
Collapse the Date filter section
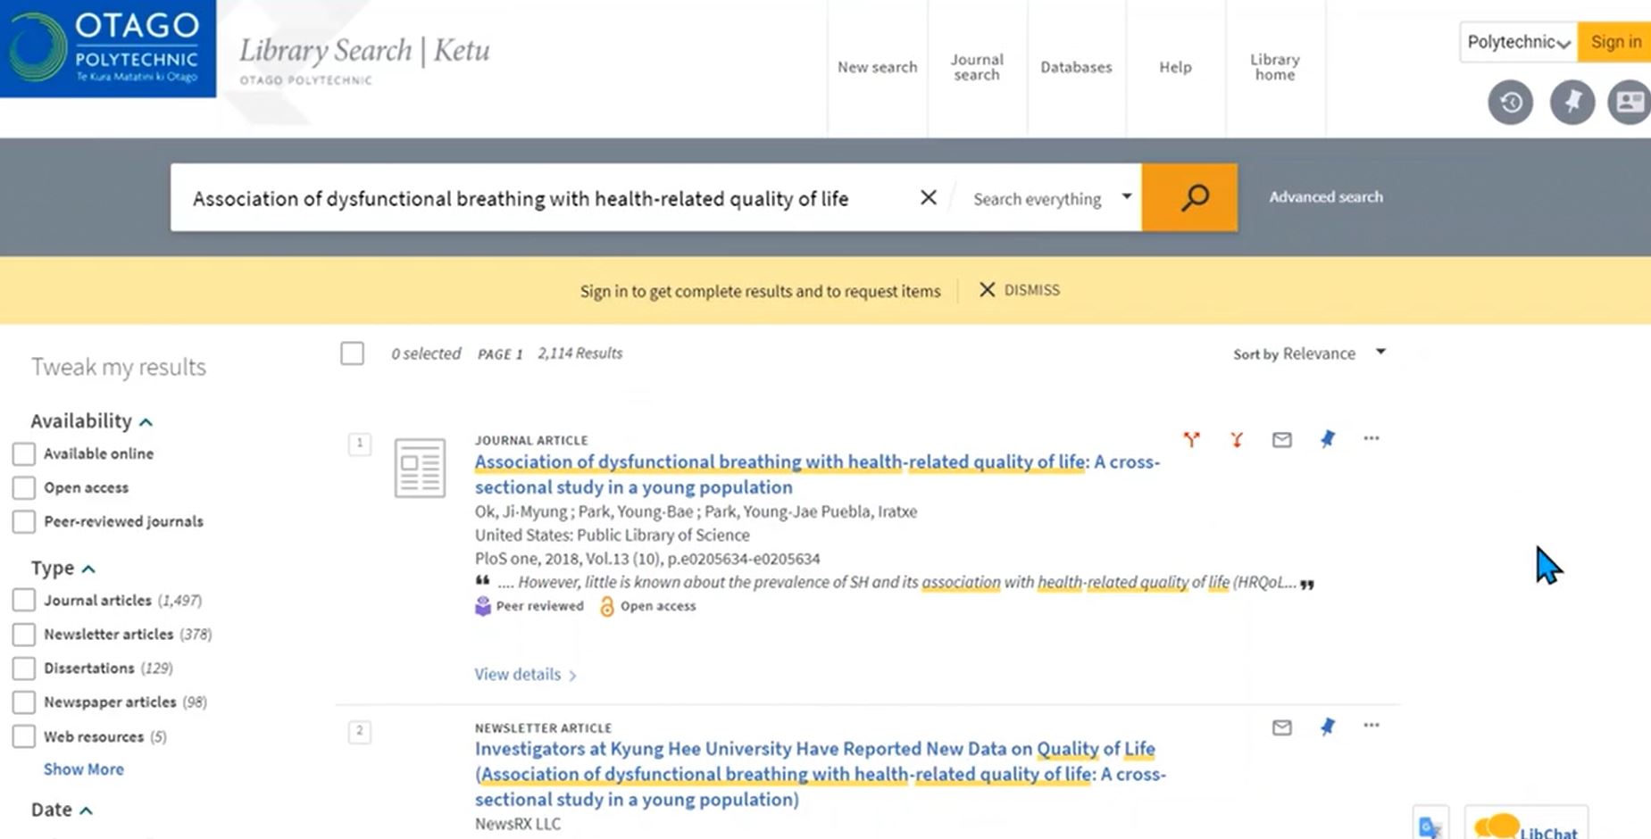pos(62,810)
